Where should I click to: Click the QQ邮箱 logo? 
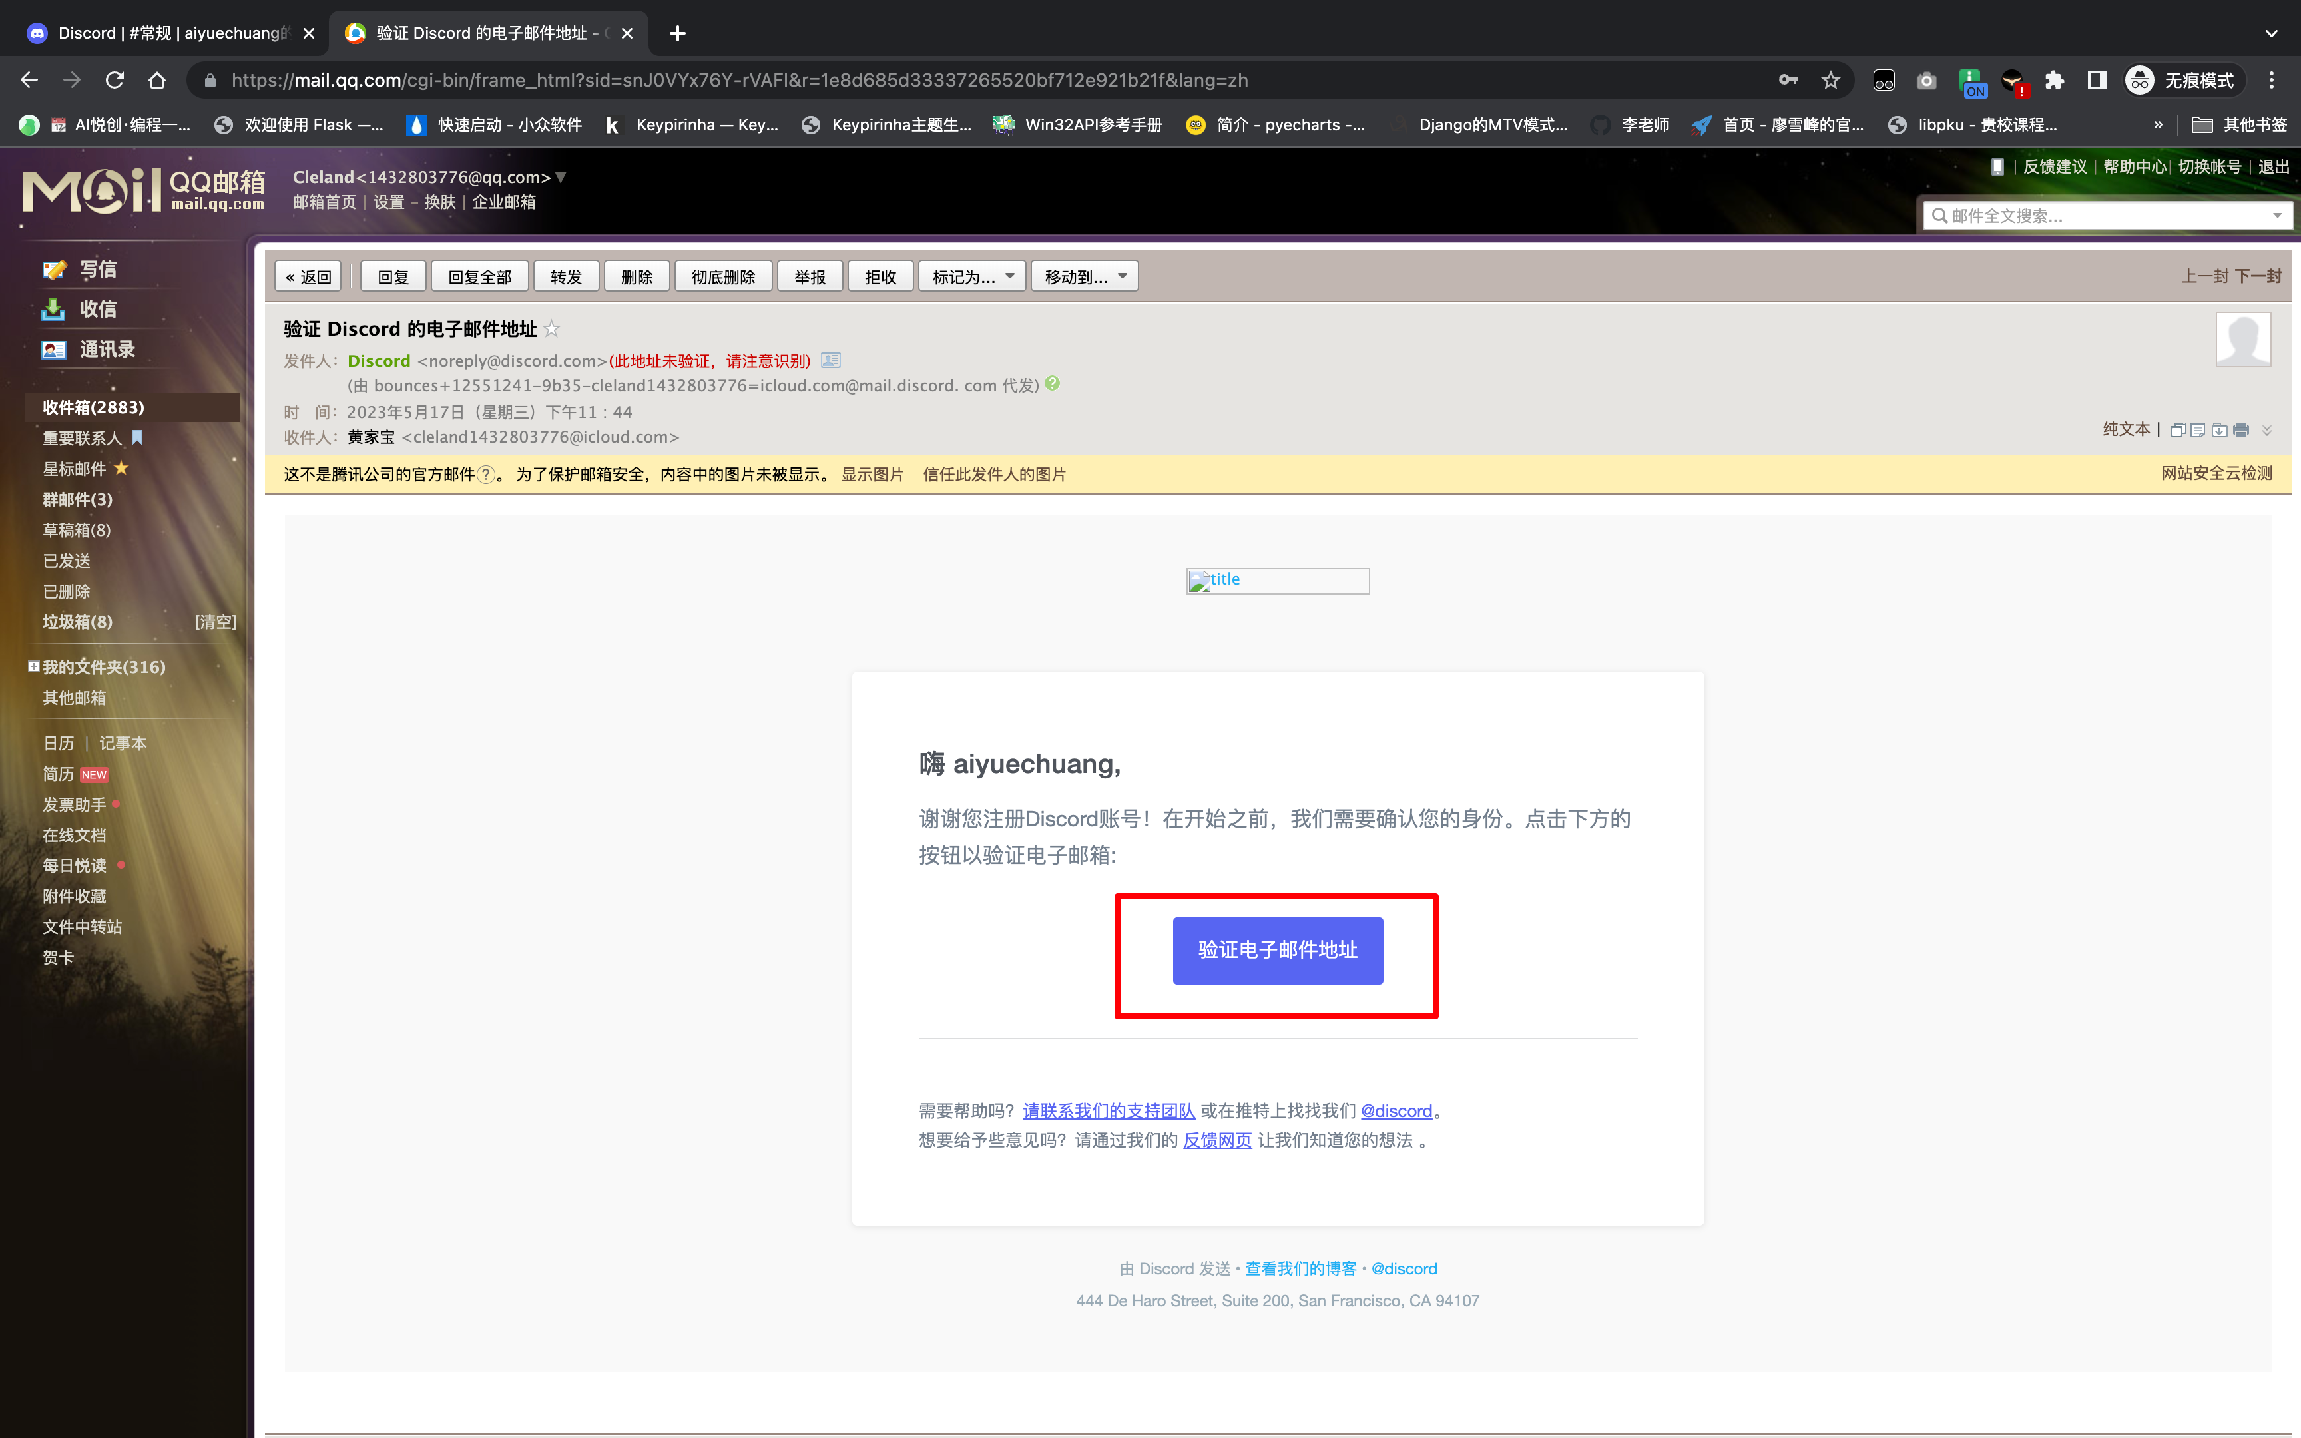tap(144, 190)
